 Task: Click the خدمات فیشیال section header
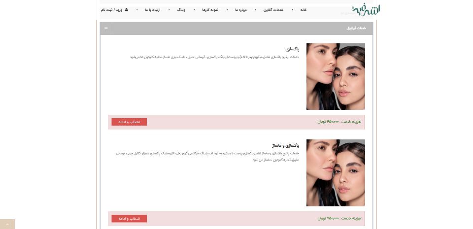pyautogui.click(x=236, y=29)
